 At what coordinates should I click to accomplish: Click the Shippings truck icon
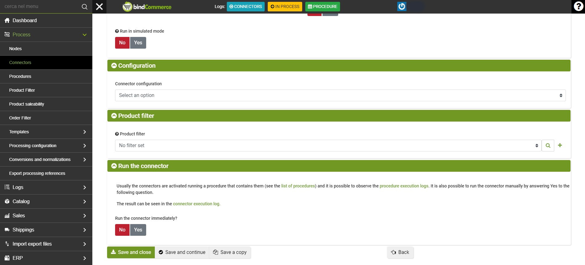(x=7, y=230)
